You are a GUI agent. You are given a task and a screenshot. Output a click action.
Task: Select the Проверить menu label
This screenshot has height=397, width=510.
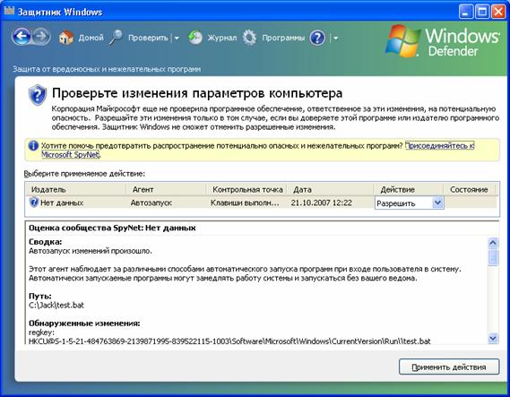point(148,38)
